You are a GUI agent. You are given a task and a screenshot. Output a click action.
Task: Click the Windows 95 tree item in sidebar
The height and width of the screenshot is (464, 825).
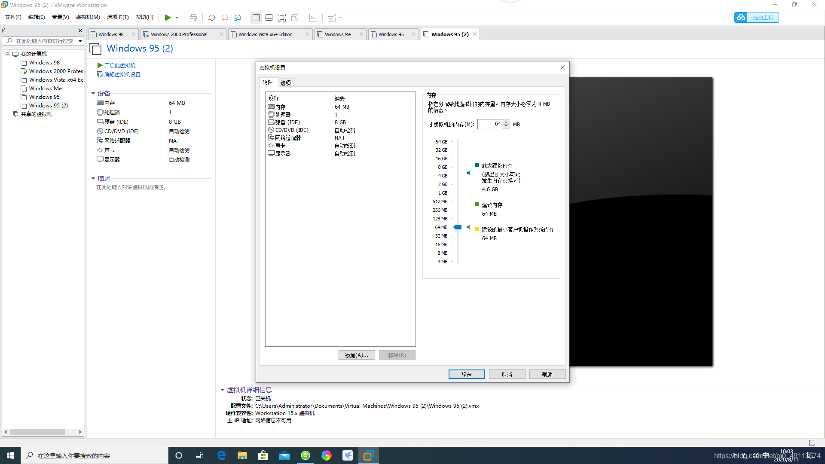click(44, 96)
